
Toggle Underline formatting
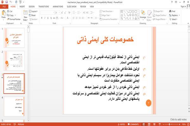click(48, 18)
